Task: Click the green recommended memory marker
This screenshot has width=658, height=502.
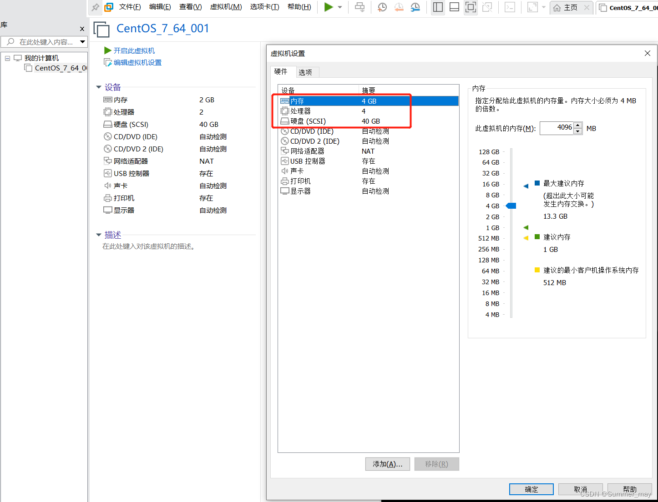Action: [x=526, y=227]
